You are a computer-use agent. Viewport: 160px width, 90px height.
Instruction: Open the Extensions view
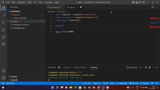tap(3, 37)
